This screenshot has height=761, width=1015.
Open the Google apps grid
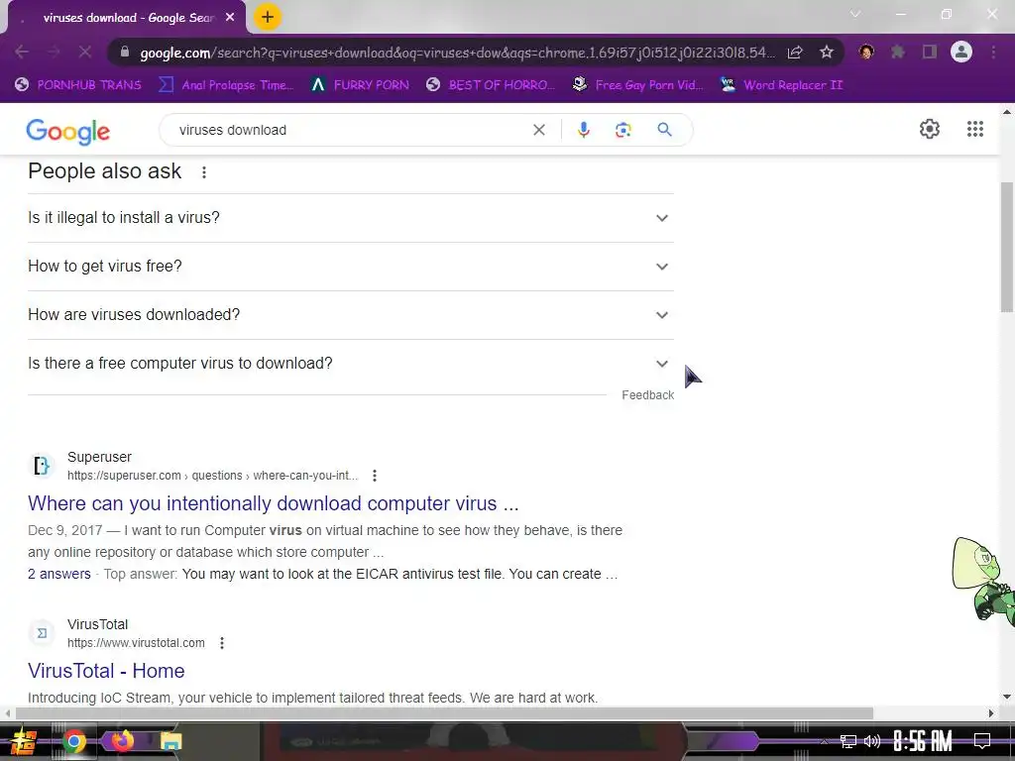(975, 129)
